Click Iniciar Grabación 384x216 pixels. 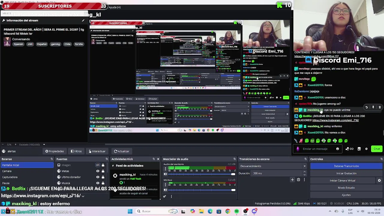(346, 173)
